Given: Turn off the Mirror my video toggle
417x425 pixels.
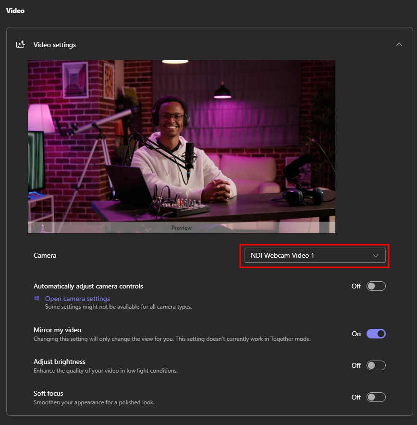Looking at the screenshot, I should pos(376,334).
